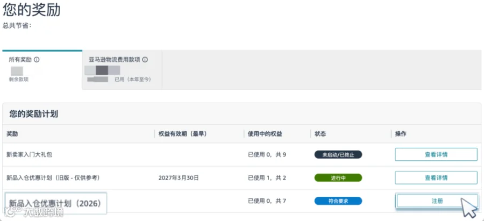Click 剩余款项 label under 所有奖励
The image size is (484, 221).
[x=19, y=80]
